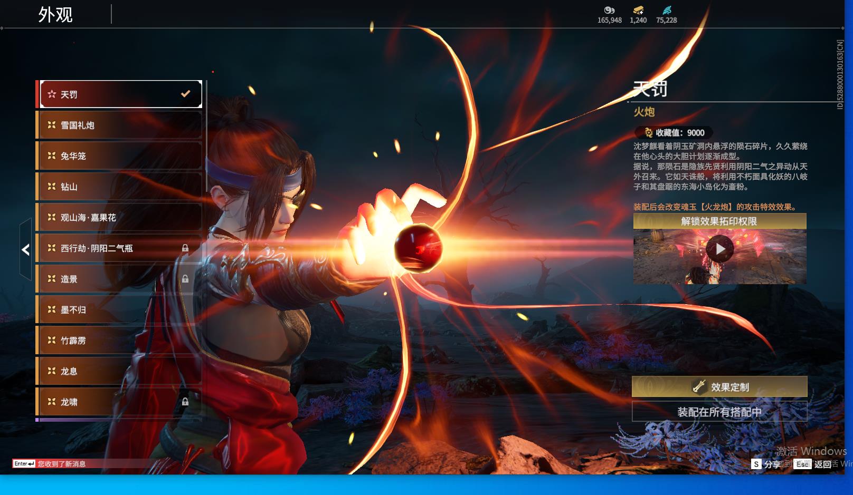The height and width of the screenshot is (495, 853).
Task: Collapse the skin list with left arrow
Action: click(x=25, y=249)
